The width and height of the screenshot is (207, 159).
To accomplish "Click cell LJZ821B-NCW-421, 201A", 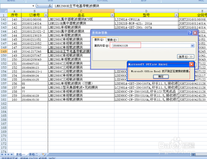I will pos(146,24).
